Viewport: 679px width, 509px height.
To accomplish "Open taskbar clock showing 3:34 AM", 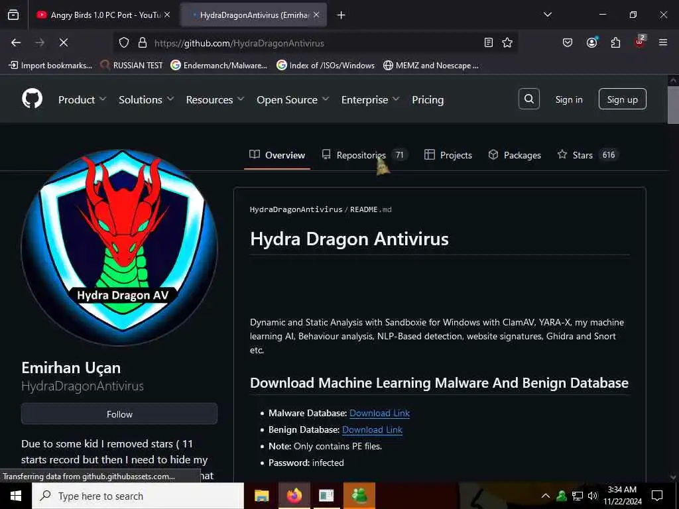I will [622, 496].
